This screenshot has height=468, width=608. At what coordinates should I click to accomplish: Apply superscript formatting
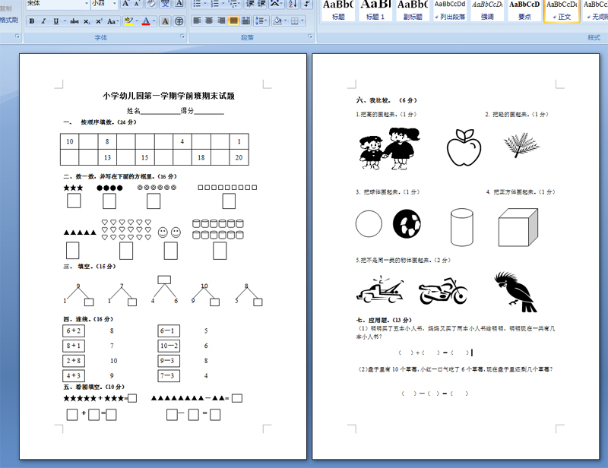(99, 21)
